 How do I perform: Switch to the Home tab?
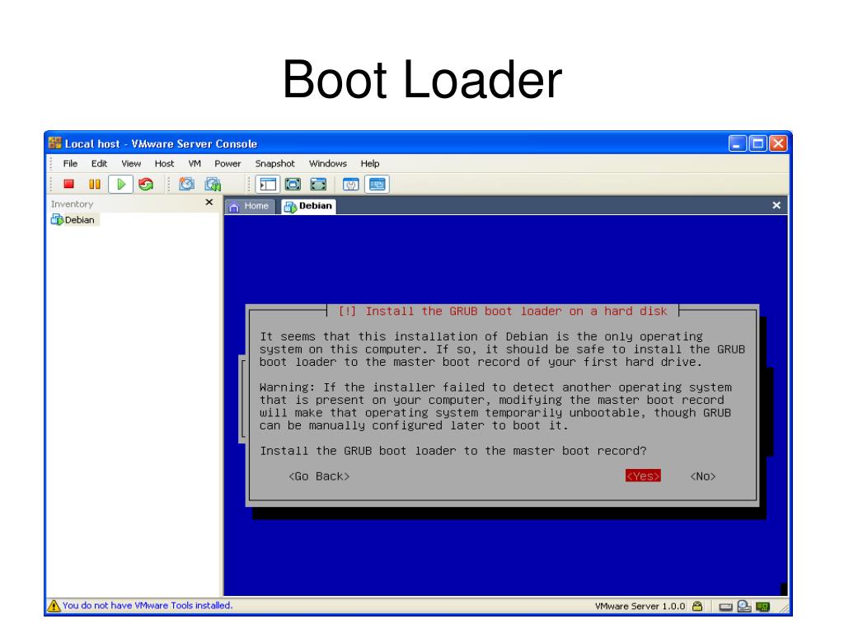(250, 206)
